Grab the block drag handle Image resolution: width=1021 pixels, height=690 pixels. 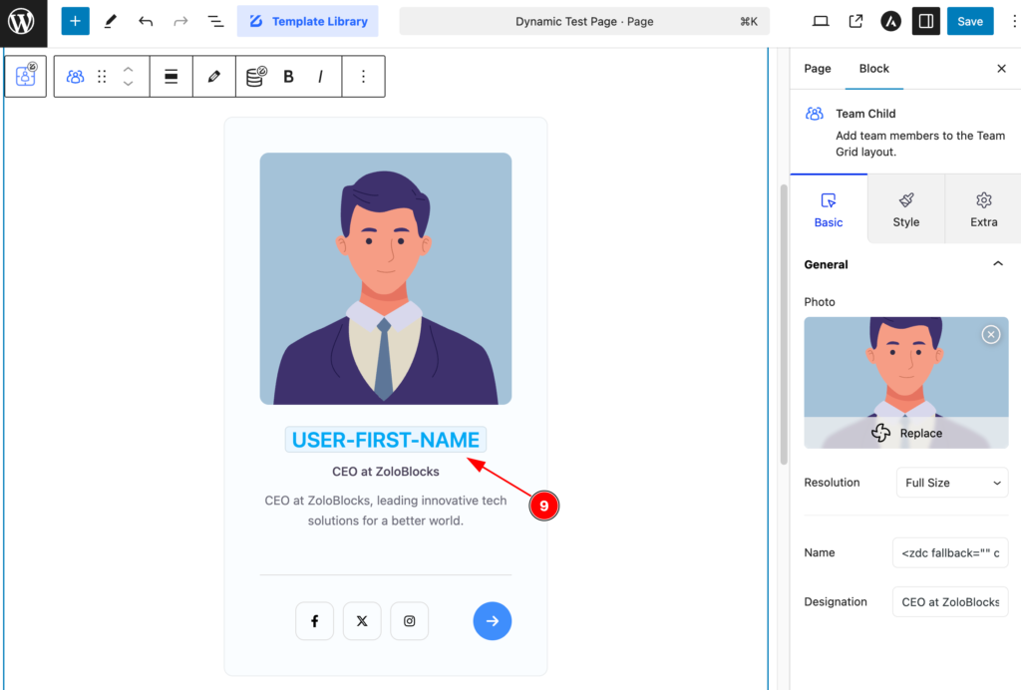(x=103, y=77)
